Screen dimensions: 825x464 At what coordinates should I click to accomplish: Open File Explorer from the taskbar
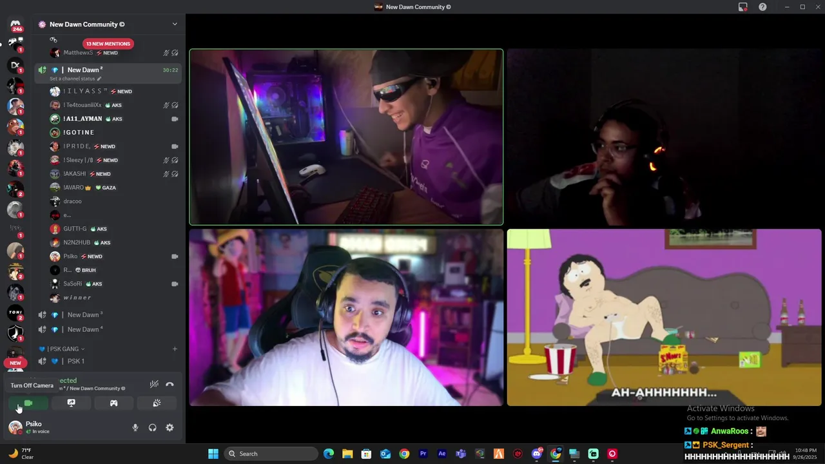coord(347,454)
